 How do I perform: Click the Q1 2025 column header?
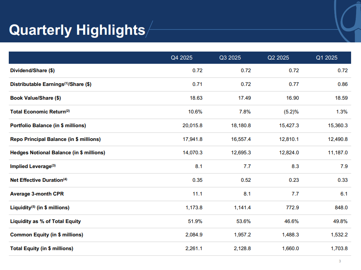(x=327, y=58)
